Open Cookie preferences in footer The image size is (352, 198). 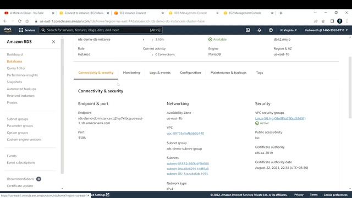335,195
